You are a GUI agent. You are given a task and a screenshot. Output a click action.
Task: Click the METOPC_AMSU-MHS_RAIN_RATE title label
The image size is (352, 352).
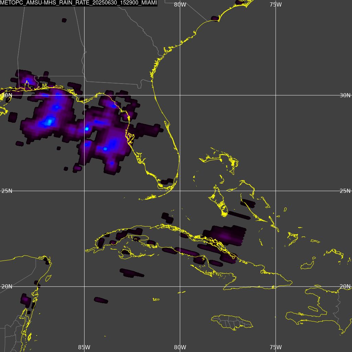click(79, 3)
